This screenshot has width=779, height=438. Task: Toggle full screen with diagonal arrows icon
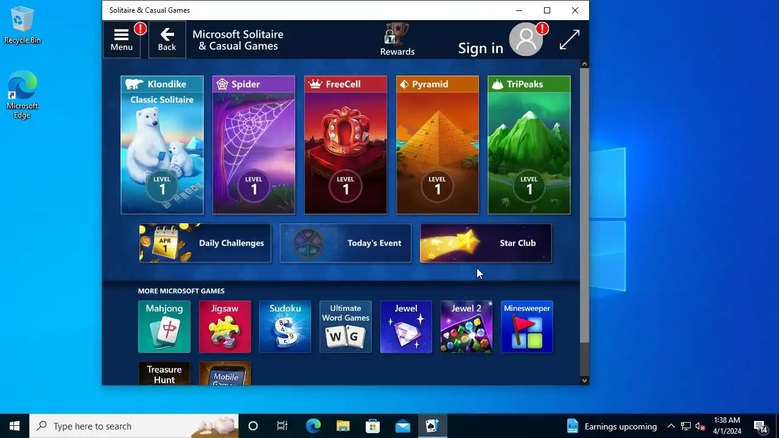[x=569, y=40]
